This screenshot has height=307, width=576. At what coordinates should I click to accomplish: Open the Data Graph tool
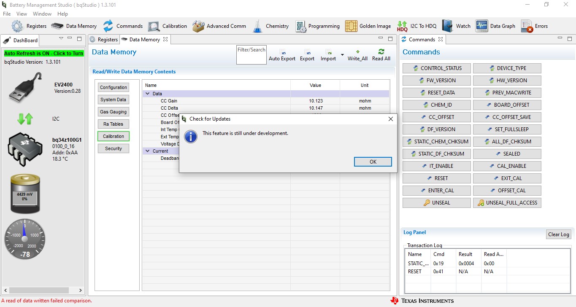click(481, 26)
